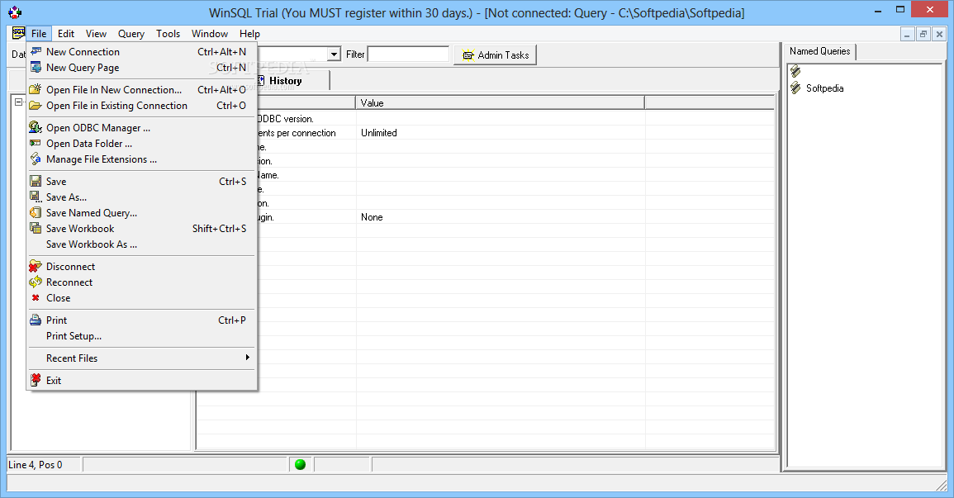
Task: Minimize the inner query window
Action: (x=907, y=34)
